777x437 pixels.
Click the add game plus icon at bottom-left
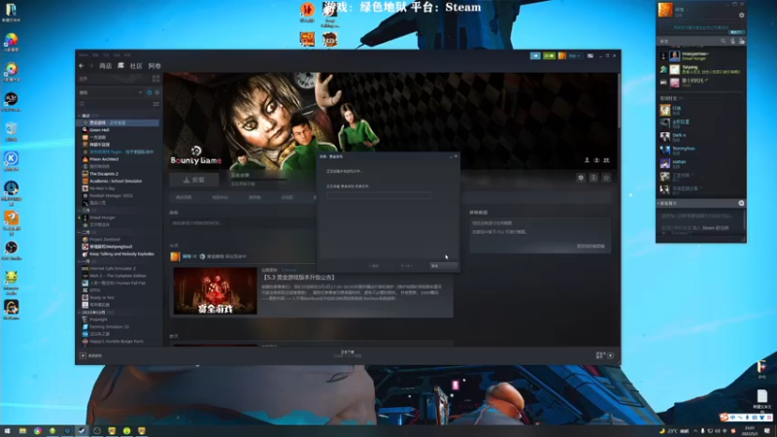(x=83, y=355)
